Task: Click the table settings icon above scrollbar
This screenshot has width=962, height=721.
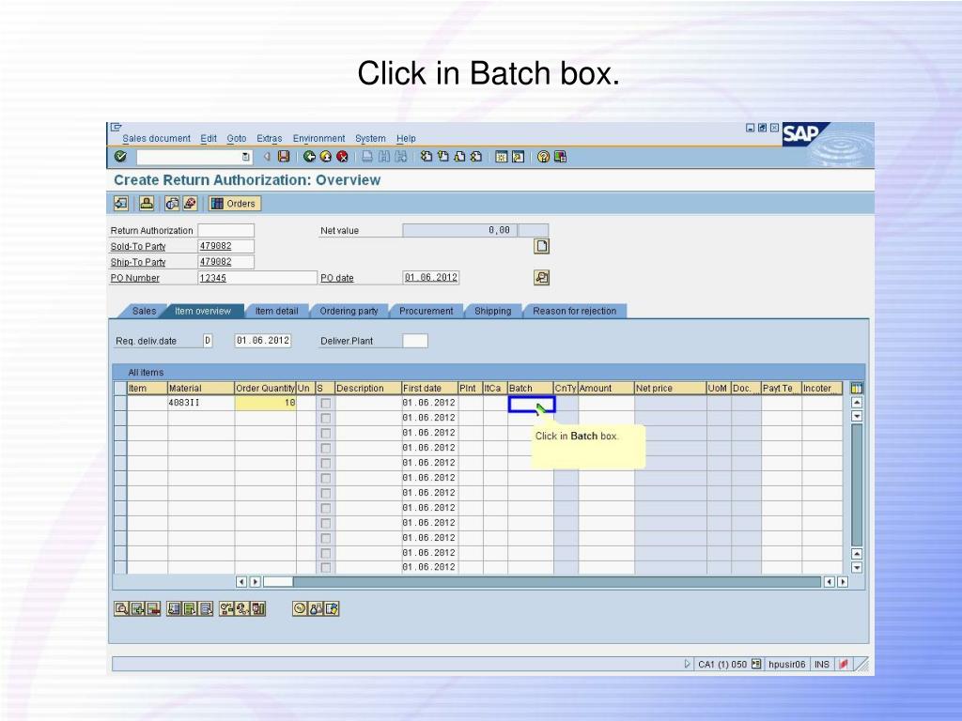Action: tap(857, 388)
